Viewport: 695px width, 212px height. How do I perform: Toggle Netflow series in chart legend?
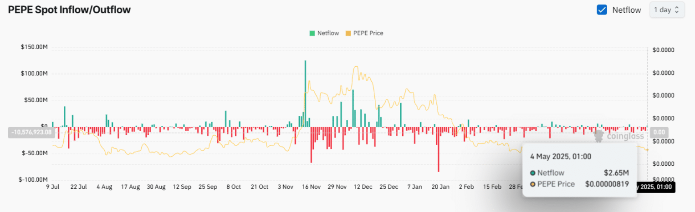324,33
